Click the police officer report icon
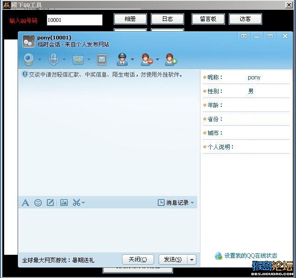The image size is (296, 278). click(x=122, y=59)
